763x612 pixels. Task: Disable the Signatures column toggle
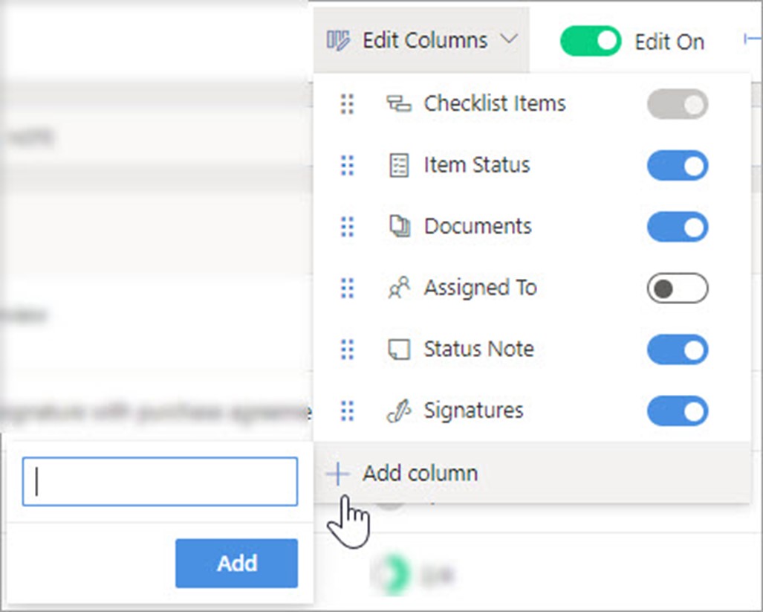677,410
